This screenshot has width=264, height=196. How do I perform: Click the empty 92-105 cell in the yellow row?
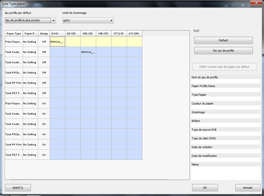click(73, 42)
